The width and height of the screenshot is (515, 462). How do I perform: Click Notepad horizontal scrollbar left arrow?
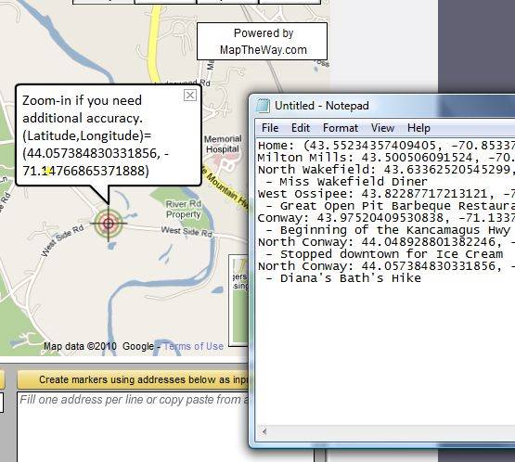(x=264, y=431)
